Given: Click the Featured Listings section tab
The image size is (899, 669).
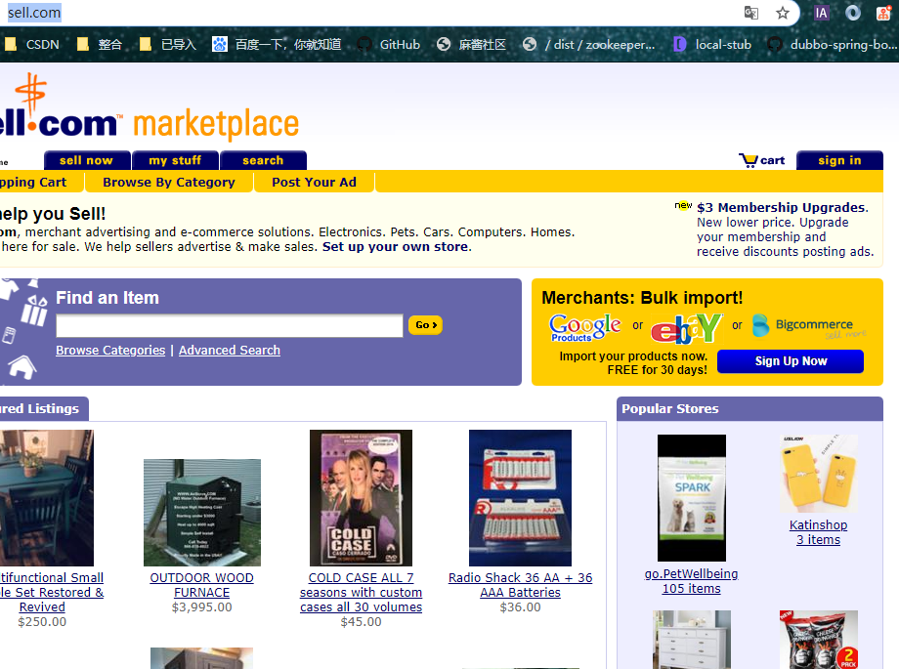Looking at the screenshot, I should tap(44, 409).
